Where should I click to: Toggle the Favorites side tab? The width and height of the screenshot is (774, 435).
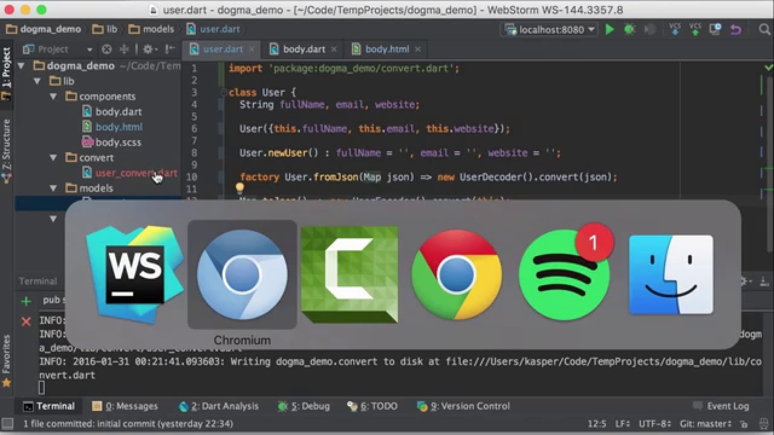point(7,360)
